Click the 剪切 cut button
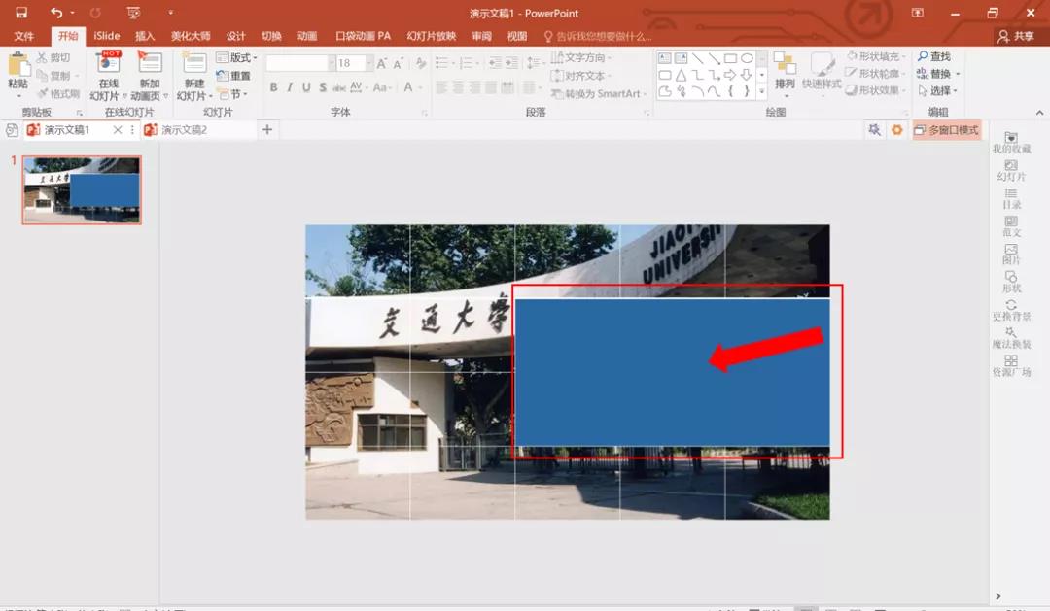 click(53, 57)
